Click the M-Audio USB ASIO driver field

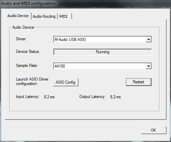102,40
